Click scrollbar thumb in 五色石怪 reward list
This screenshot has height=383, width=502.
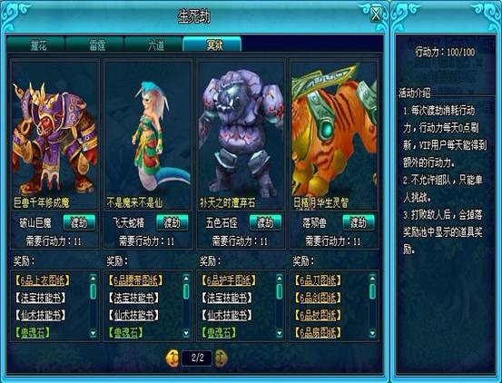click(280, 291)
